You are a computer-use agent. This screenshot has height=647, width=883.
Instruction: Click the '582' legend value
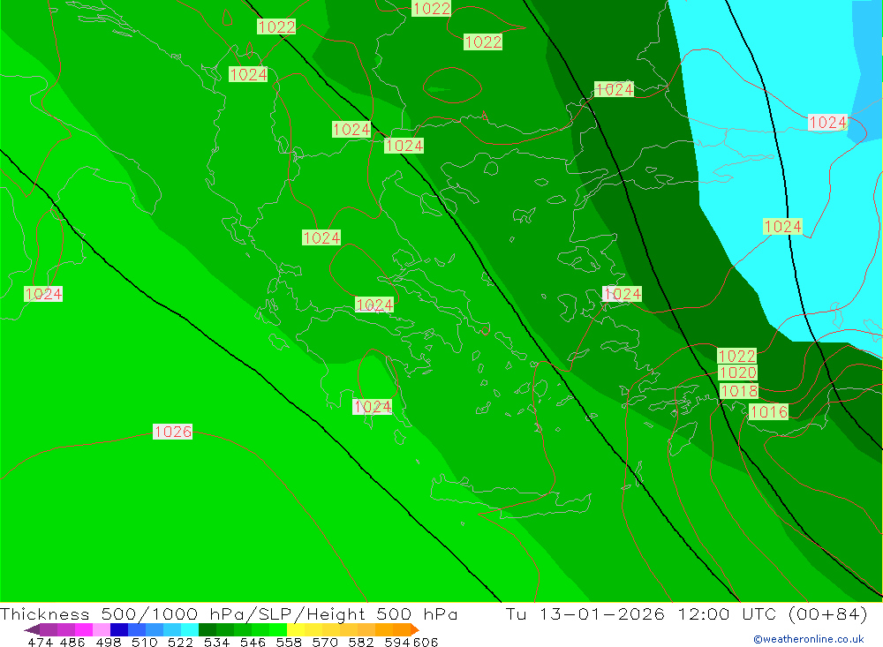[x=361, y=642]
